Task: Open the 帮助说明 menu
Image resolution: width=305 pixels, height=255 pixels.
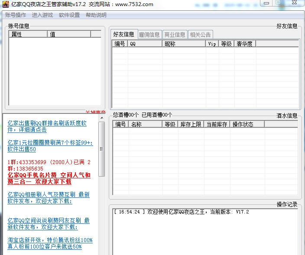Action: tap(96, 15)
